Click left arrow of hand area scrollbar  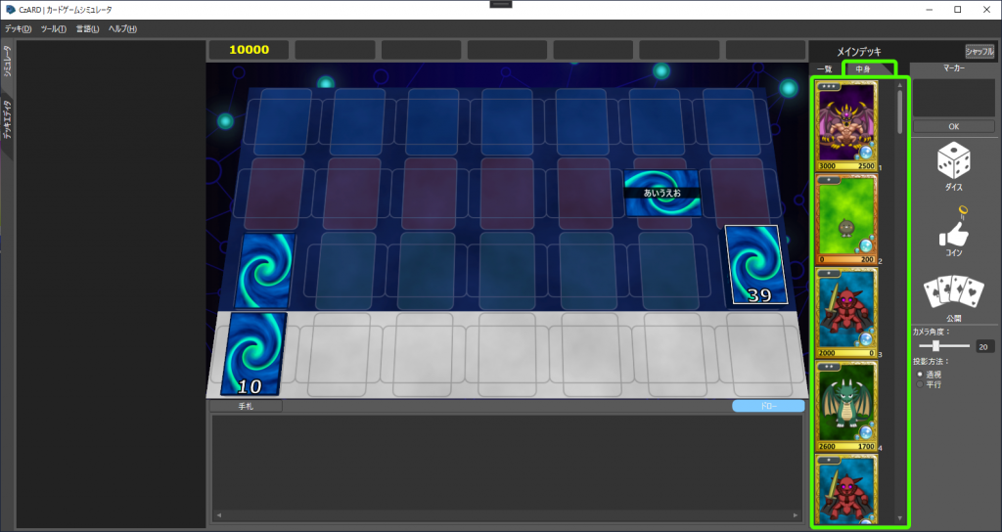point(218,515)
